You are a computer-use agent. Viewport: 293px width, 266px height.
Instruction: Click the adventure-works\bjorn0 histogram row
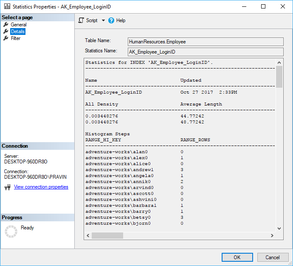[x=134, y=223]
